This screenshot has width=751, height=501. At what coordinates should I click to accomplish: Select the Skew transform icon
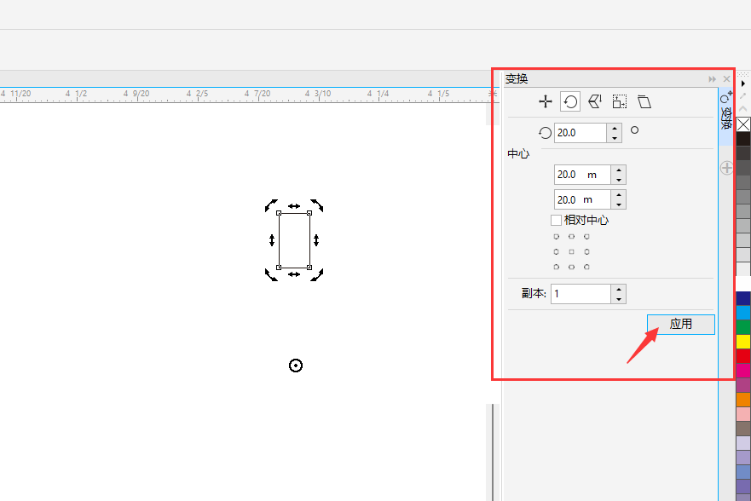[x=644, y=101]
